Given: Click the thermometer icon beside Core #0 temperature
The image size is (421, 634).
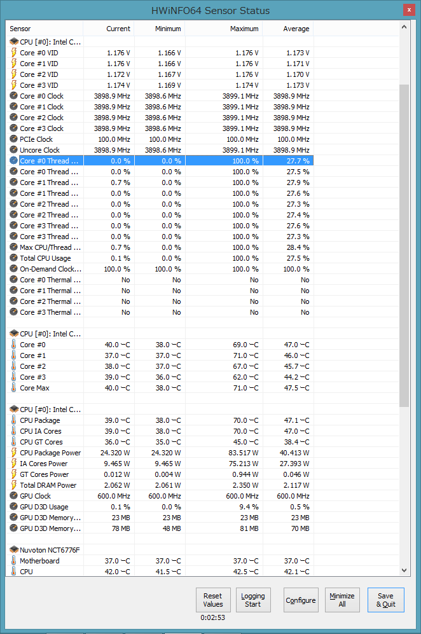Looking at the screenshot, I should [14, 345].
